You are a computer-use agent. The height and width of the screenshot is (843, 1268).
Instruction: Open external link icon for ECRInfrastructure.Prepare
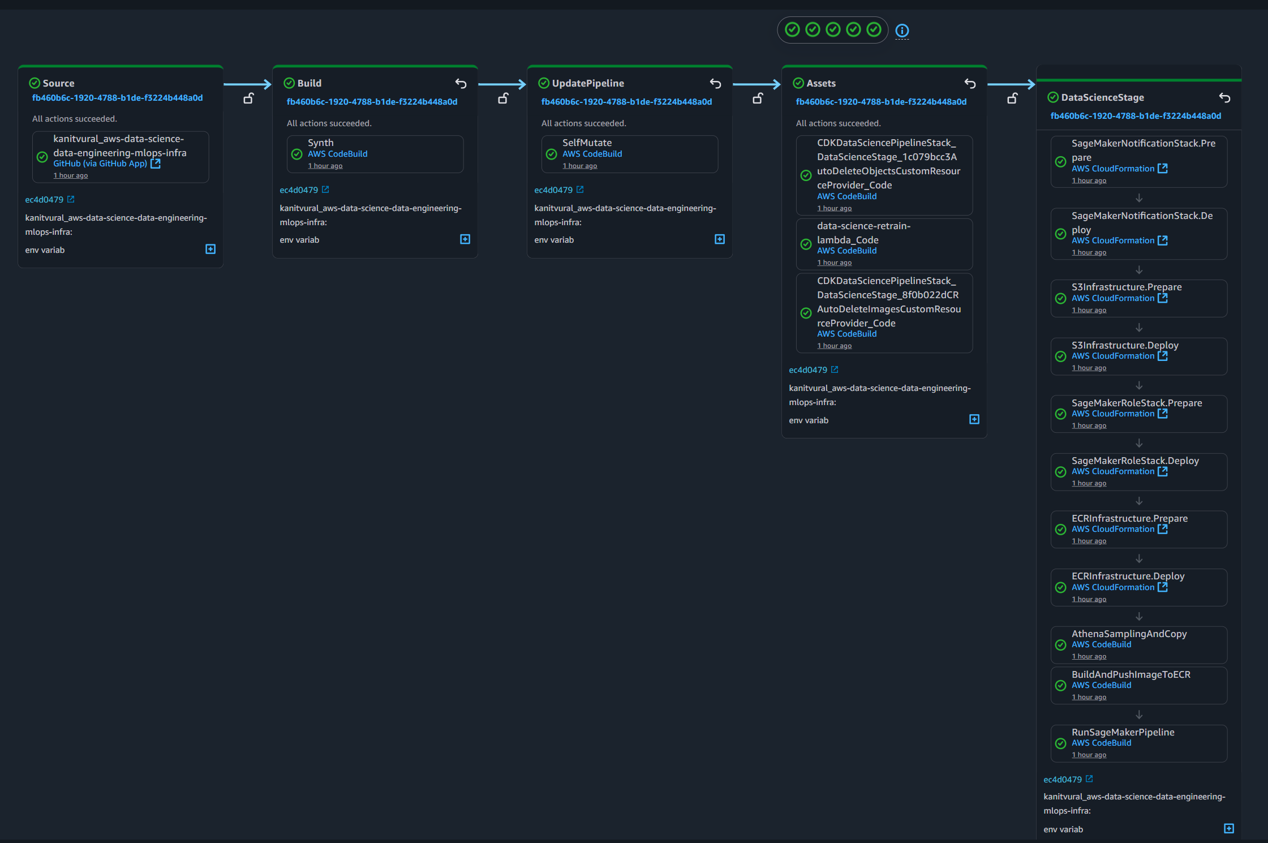(x=1163, y=529)
